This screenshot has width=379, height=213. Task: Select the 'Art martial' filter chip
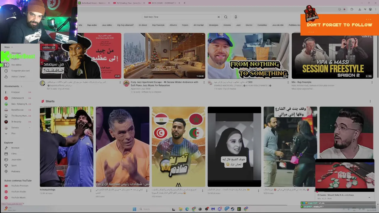tap(198, 25)
